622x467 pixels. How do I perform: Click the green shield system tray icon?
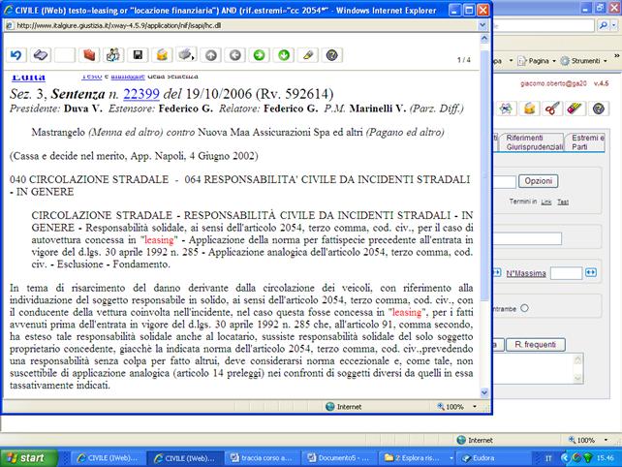click(x=587, y=458)
